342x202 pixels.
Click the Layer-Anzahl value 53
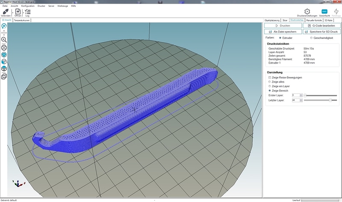point(305,52)
